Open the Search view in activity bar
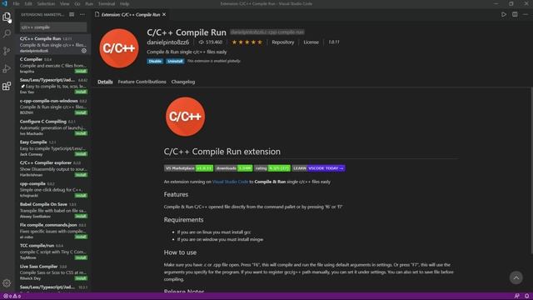 (x=7, y=33)
